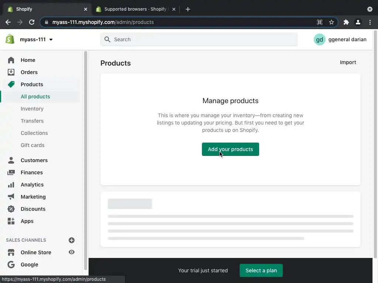Click the Finances icon in sidebar
378x283 pixels.
tap(11, 172)
